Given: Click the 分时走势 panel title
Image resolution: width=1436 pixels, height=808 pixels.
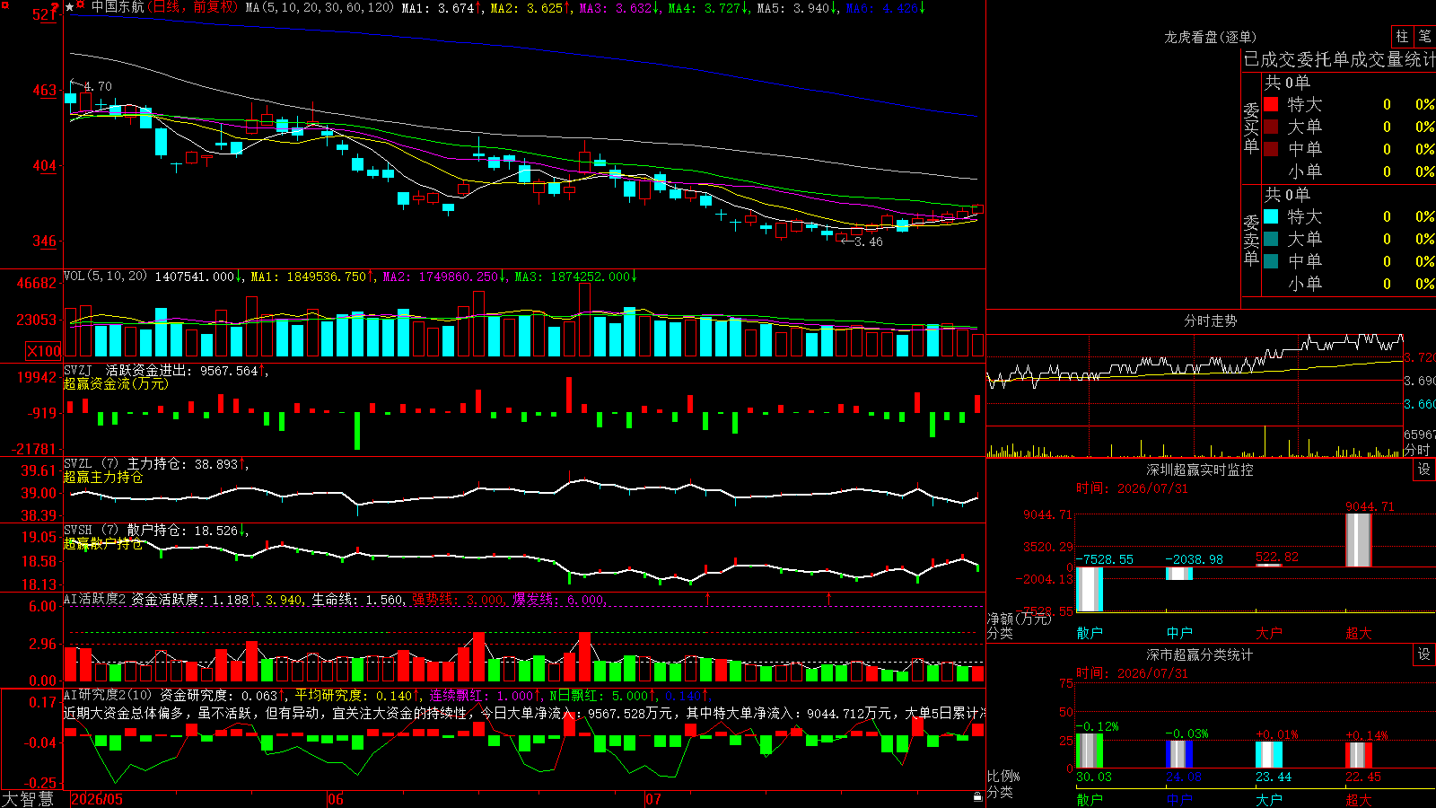Looking at the screenshot, I should click(x=1210, y=321).
